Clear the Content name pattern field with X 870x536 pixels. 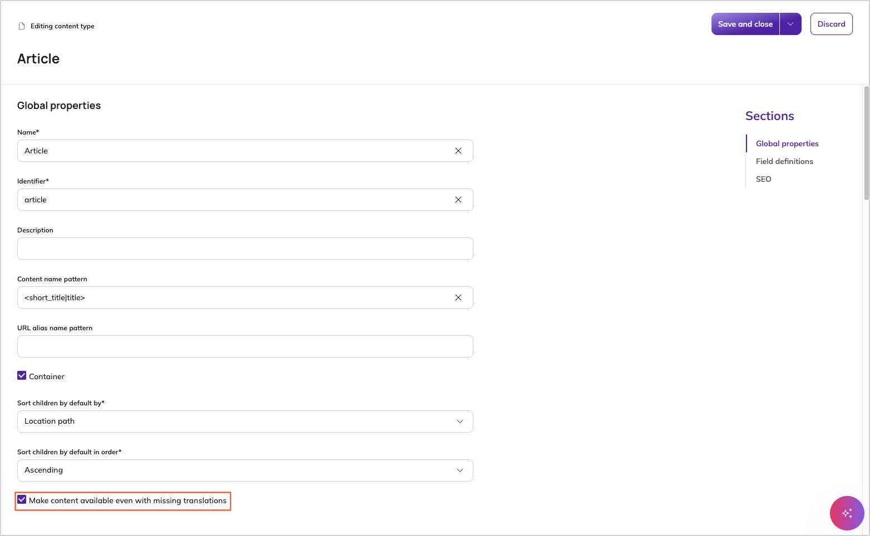click(458, 297)
